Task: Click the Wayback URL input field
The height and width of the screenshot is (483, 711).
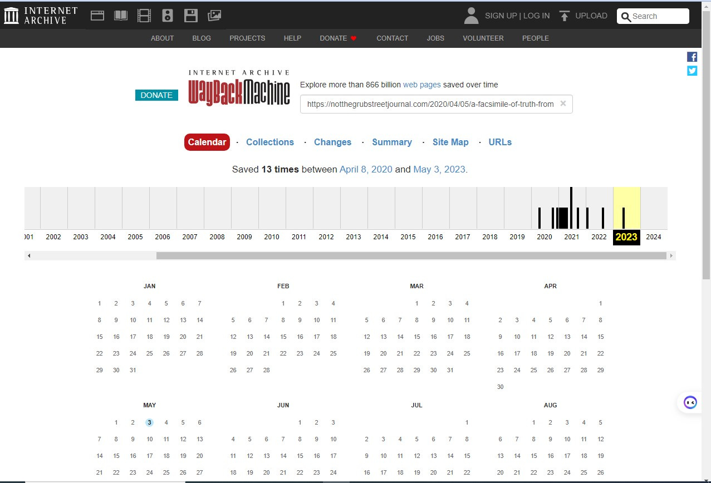Action: click(x=437, y=104)
